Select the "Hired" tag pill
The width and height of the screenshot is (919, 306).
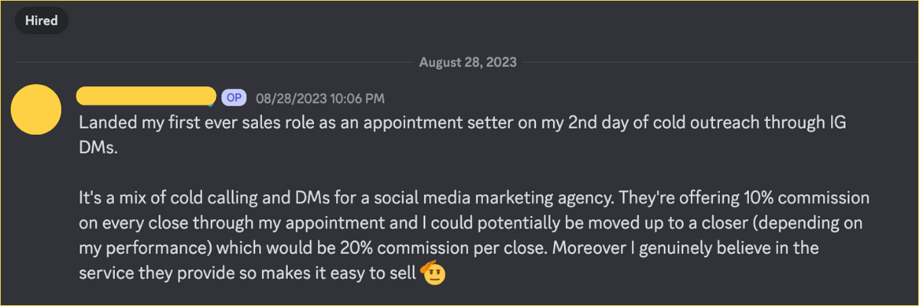click(x=42, y=21)
